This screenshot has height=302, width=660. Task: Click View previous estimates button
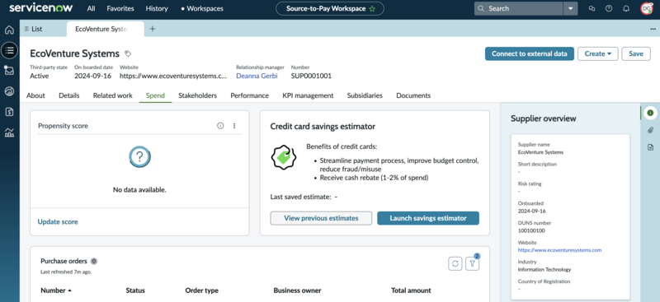pos(321,218)
